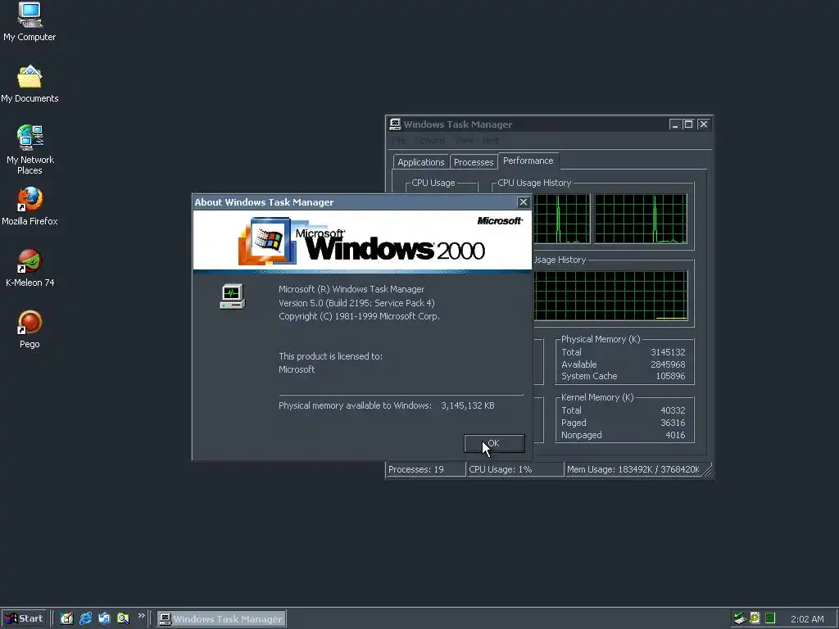Launch Internet Explorer from quick launch
This screenshot has width=839, height=629.
pyautogui.click(x=85, y=618)
